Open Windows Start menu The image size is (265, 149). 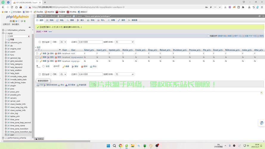click(x=108, y=146)
